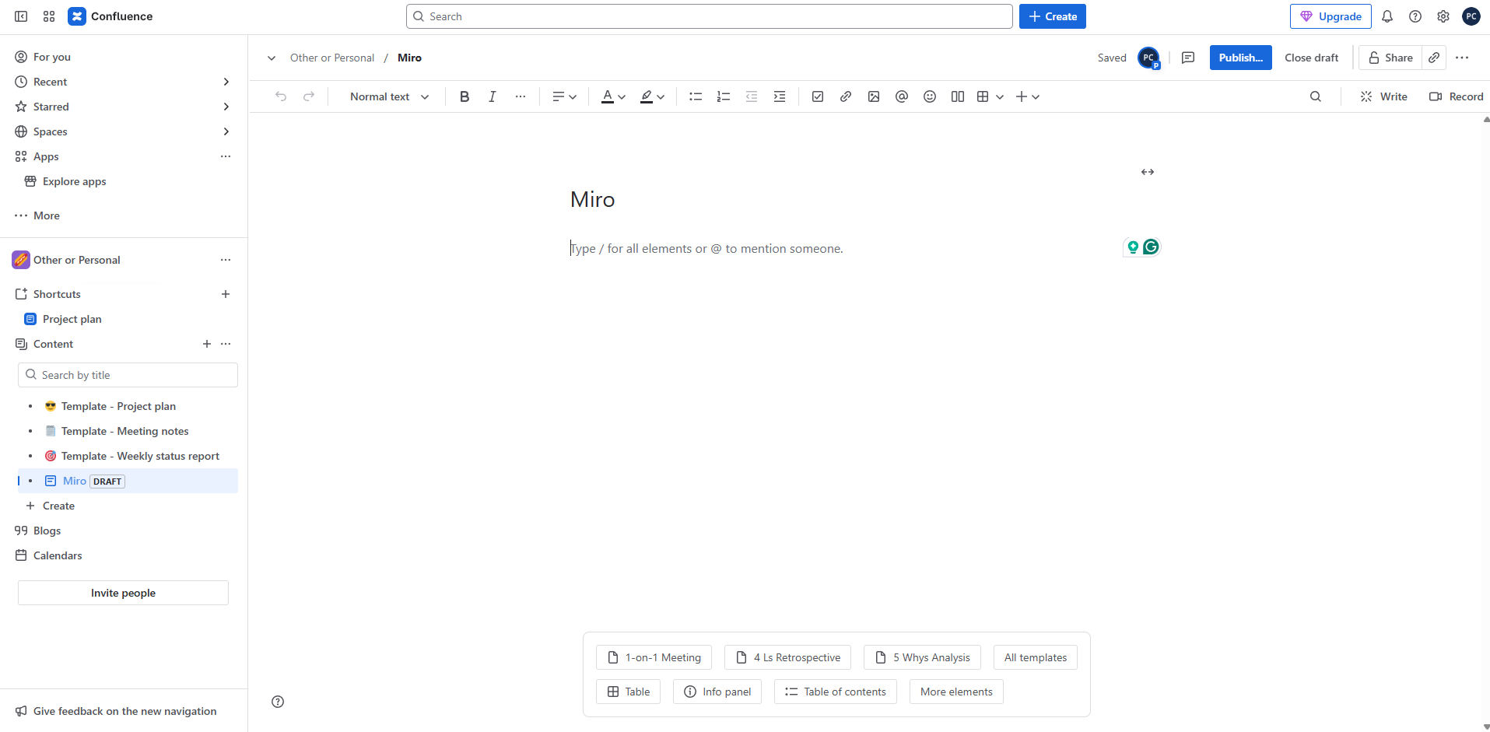Click the insert link icon in the toolbar

point(846,96)
